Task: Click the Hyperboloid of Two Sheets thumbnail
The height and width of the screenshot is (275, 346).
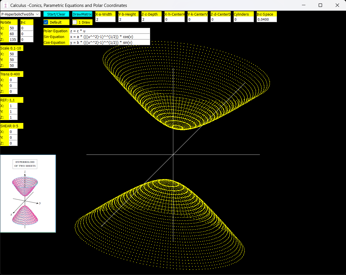Action: (x=28, y=194)
